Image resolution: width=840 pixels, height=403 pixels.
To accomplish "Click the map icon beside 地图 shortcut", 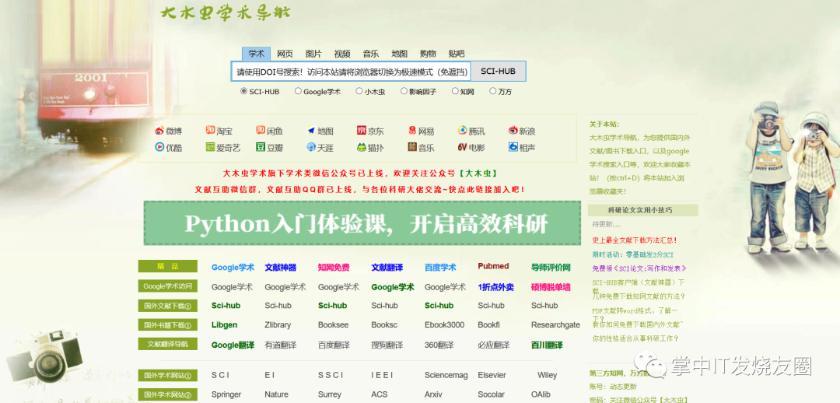I will [x=311, y=130].
